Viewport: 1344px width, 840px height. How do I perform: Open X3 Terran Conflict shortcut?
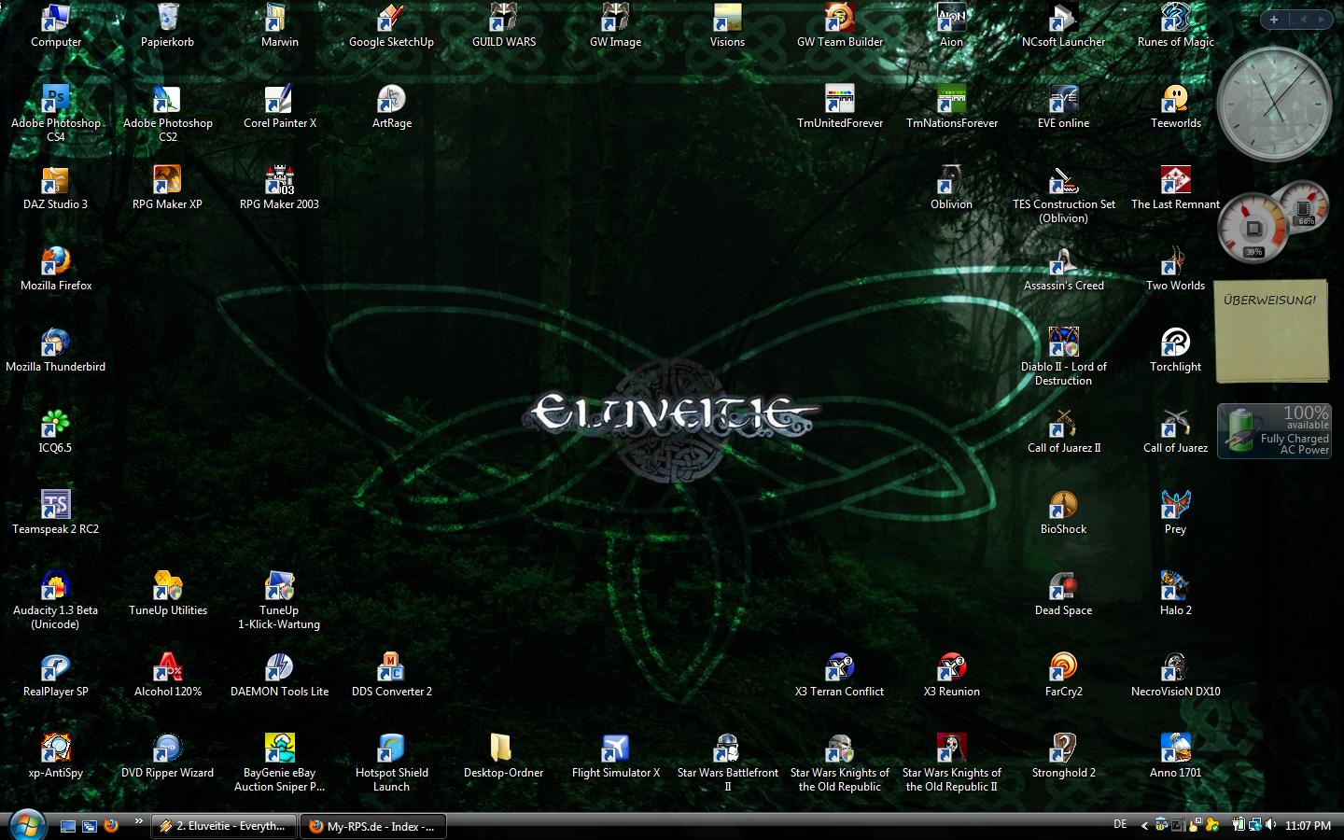[840, 675]
